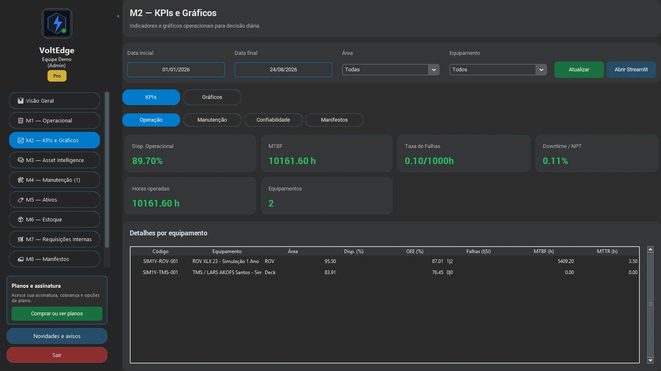Click the Taxa de Falhas 0.10/1000h card
This screenshot has height=371, width=661.
[464, 153]
